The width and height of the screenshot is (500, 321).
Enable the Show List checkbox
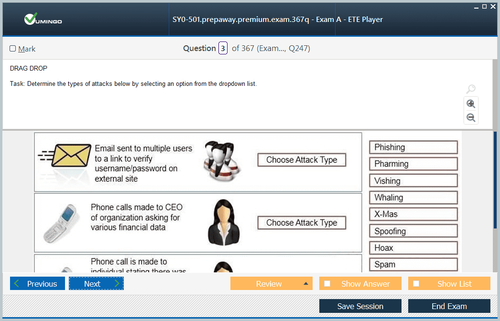coord(416,284)
